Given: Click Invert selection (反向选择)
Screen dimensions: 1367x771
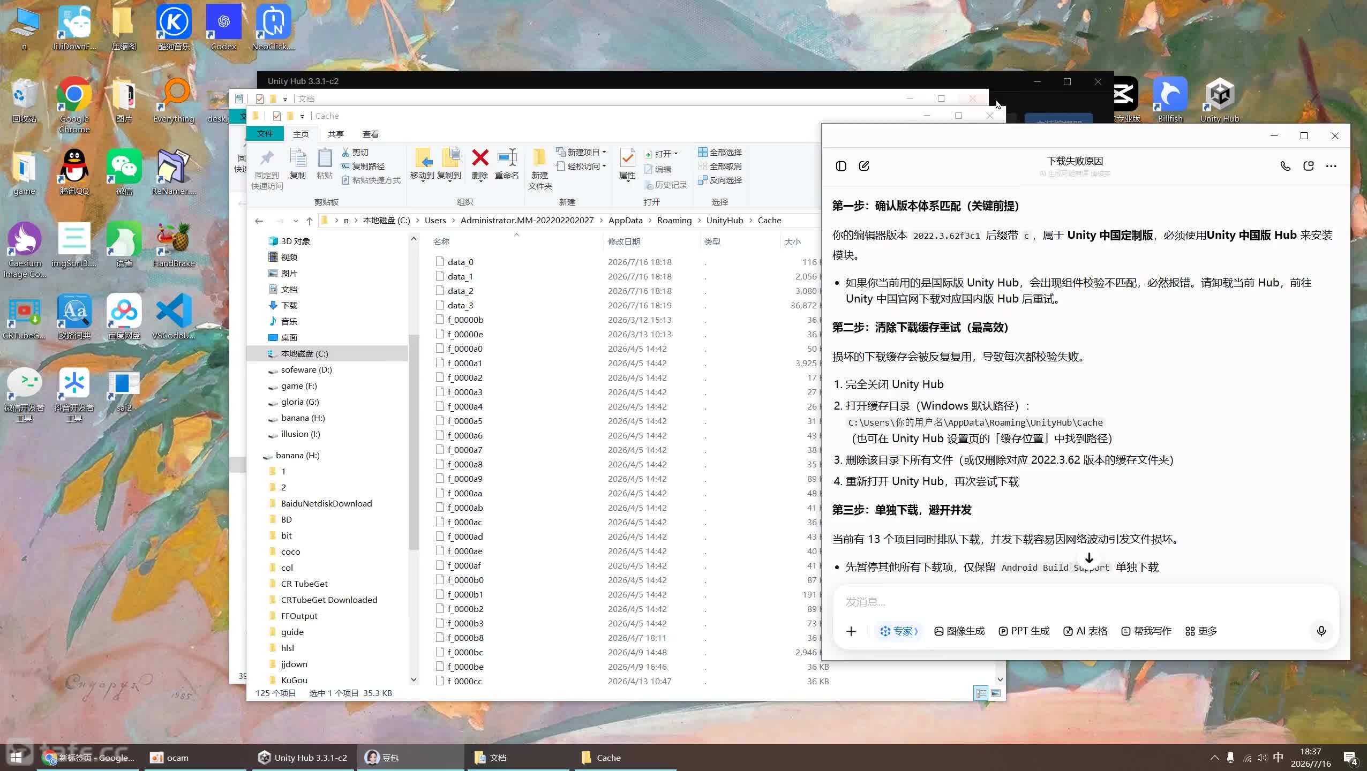Looking at the screenshot, I should pos(720,180).
